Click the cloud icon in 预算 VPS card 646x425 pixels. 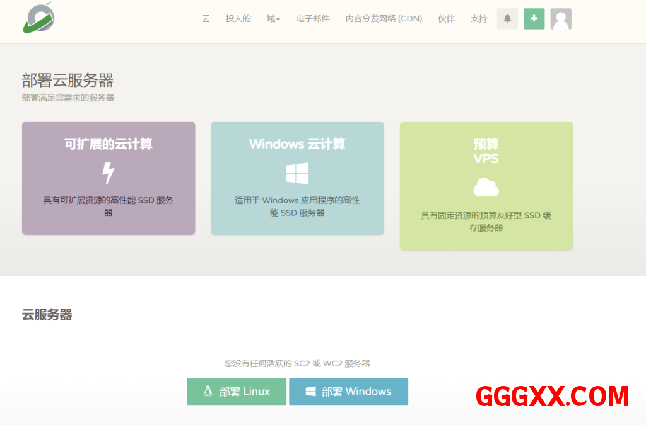pyautogui.click(x=486, y=188)
